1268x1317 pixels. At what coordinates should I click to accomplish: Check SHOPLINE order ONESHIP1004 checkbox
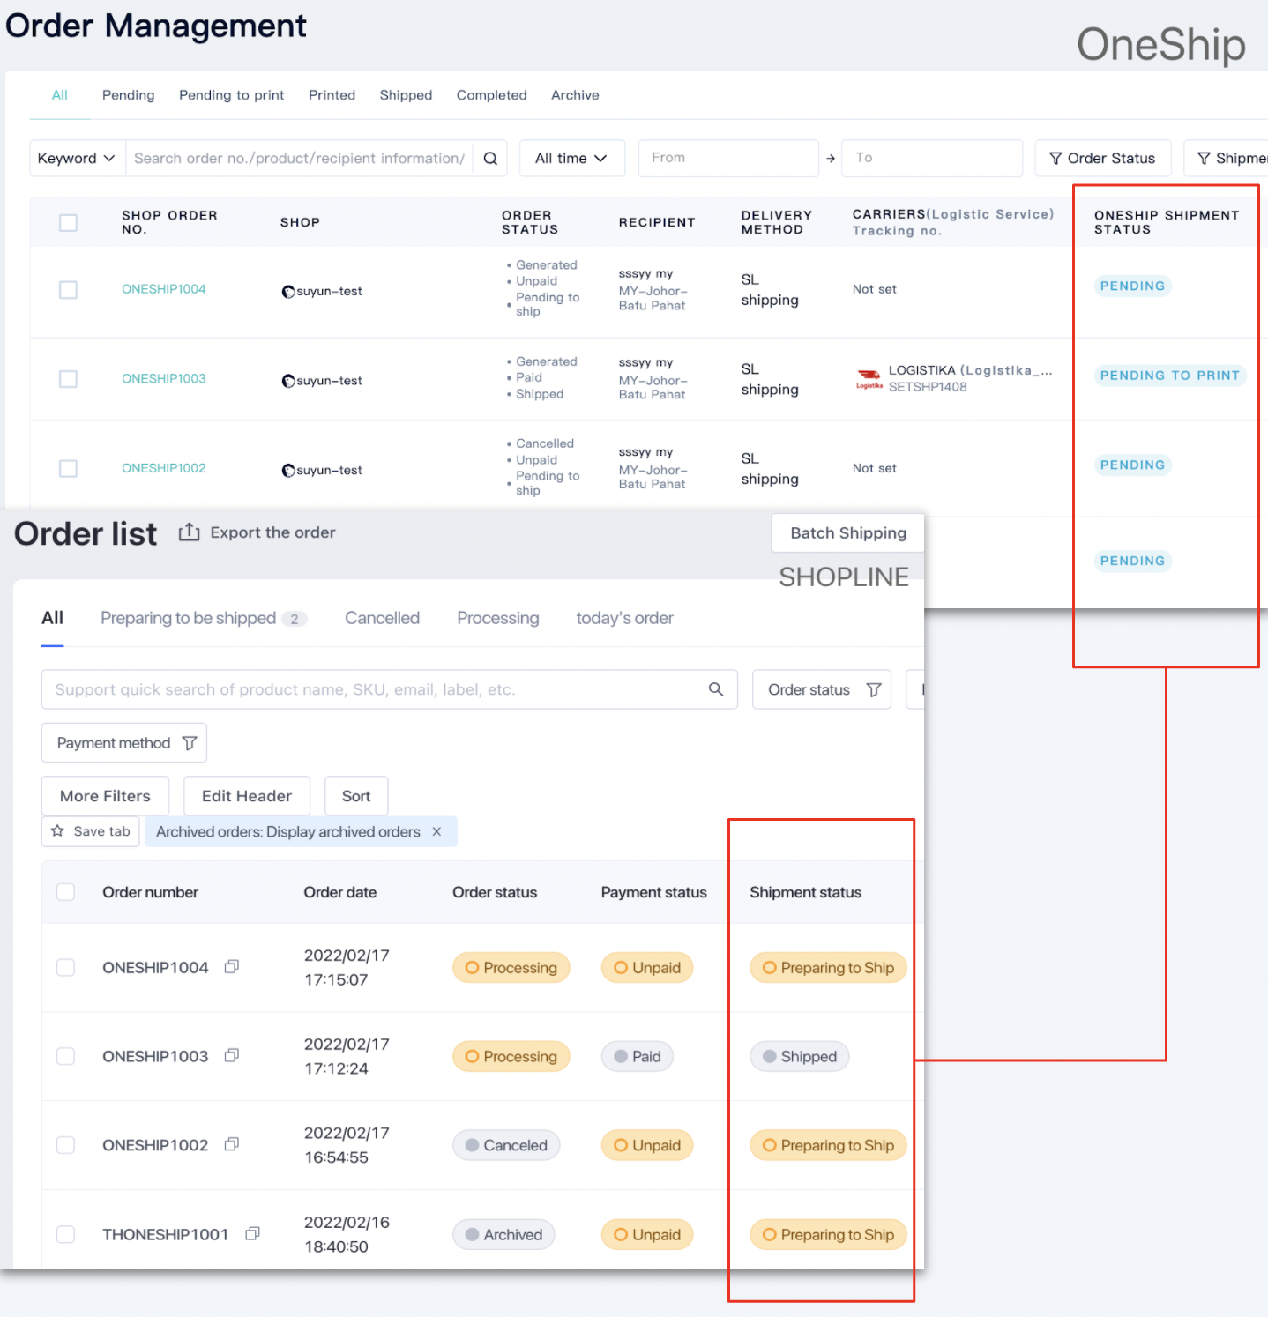65,968
